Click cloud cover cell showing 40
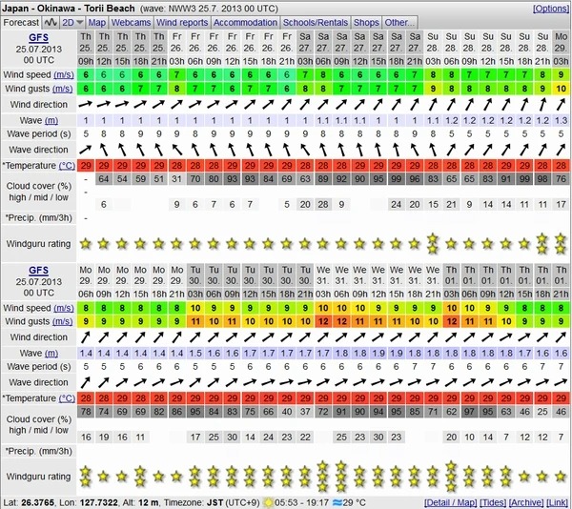This screenshot has width=572, height=509. [287, 412]
